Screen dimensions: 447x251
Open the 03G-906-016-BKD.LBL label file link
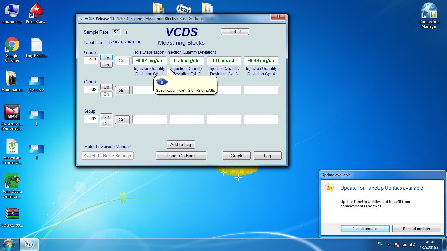123,42
